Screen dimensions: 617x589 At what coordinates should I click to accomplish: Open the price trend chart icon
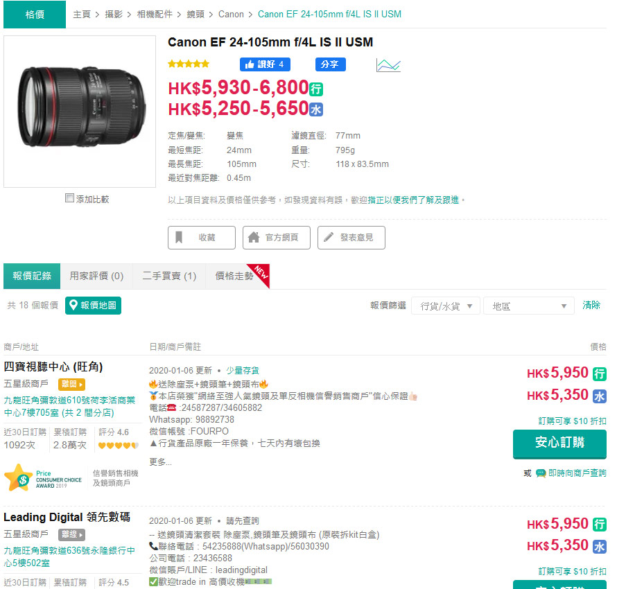click(x=388, y=65)
